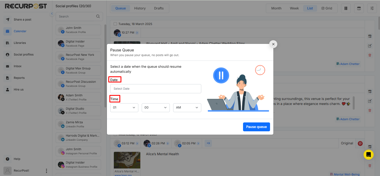Edit the Wynyard Hall post with pencil icon
The image size is (380, 176).
click(370, 46)
